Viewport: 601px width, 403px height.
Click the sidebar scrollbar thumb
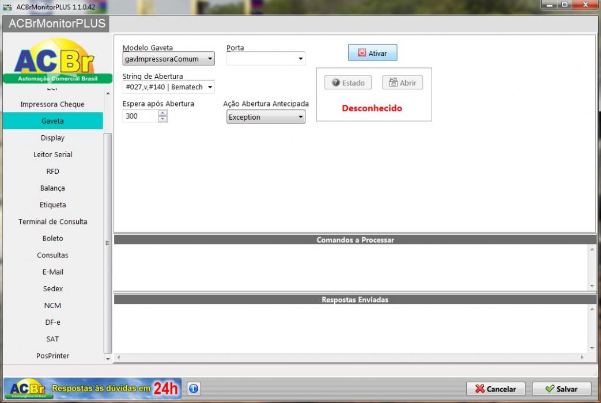click(x=108, y=244)
